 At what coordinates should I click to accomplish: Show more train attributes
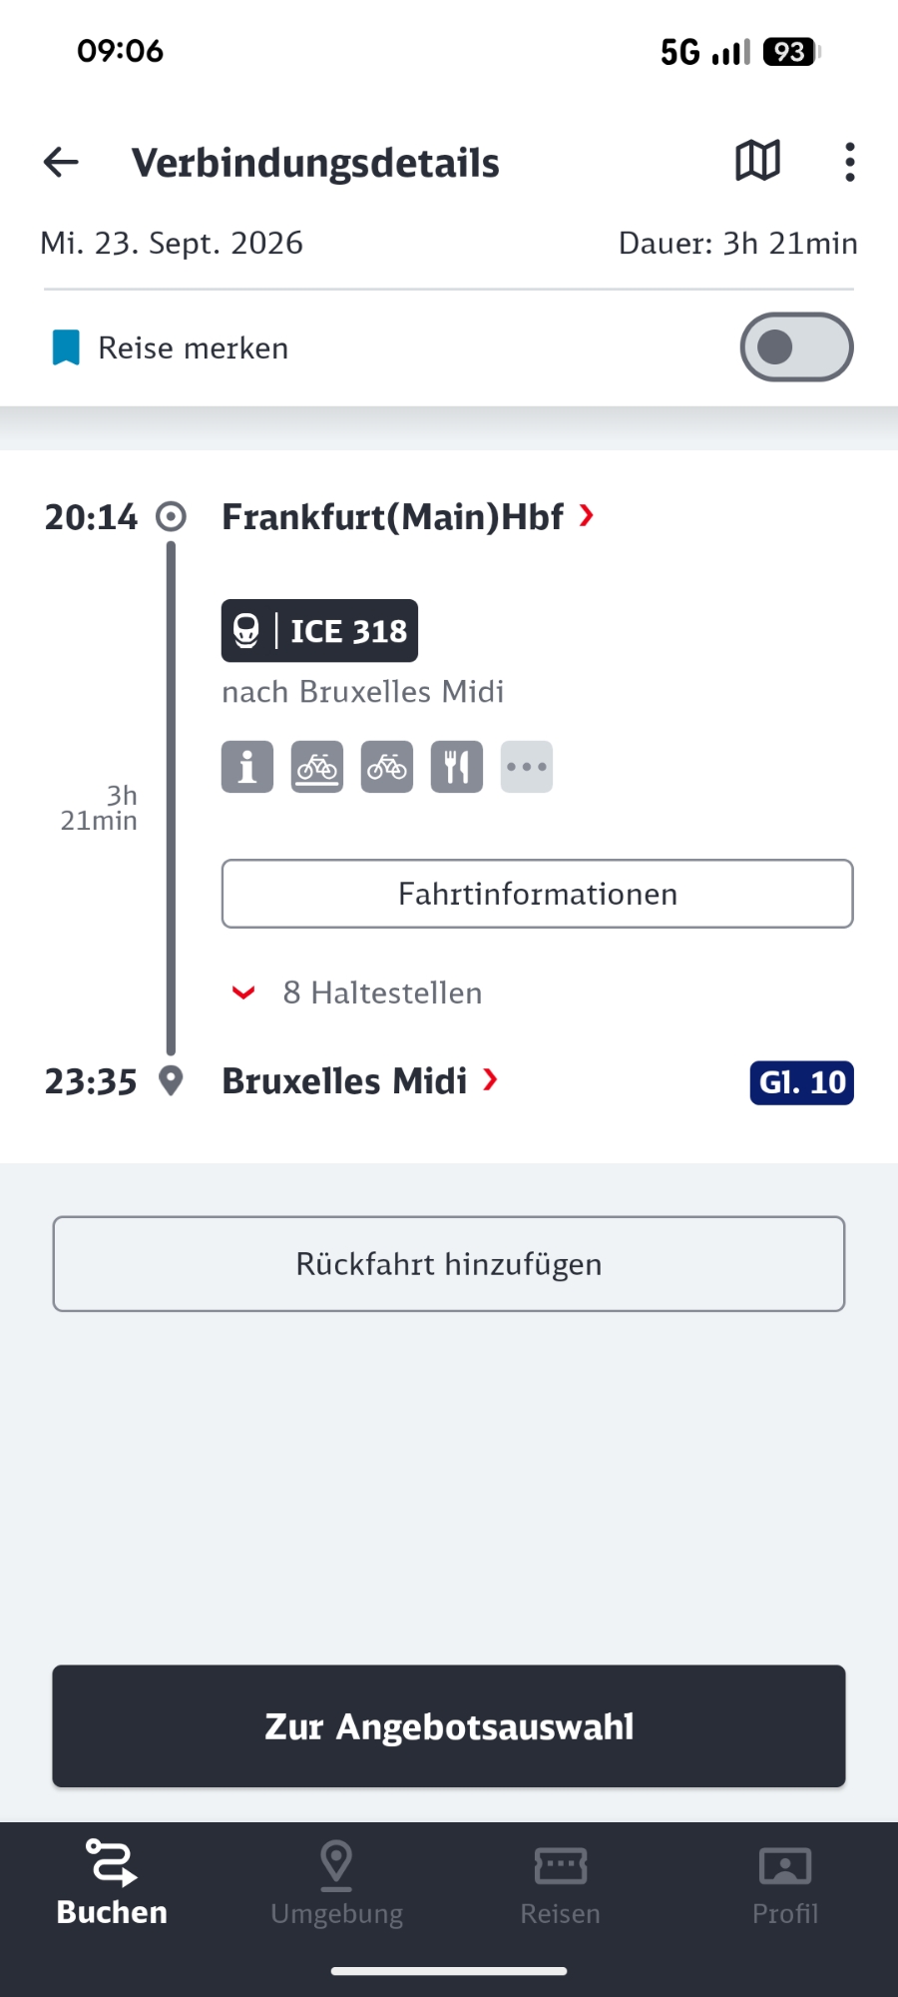click(527, 767)
